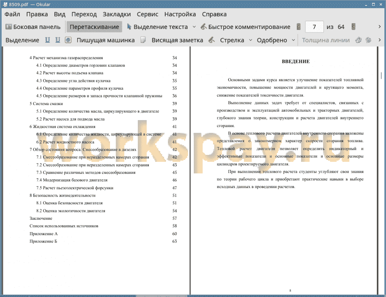The image size is (386, 297).
Task: Click contents line 'Приложение А'
Action: (44, 234)
